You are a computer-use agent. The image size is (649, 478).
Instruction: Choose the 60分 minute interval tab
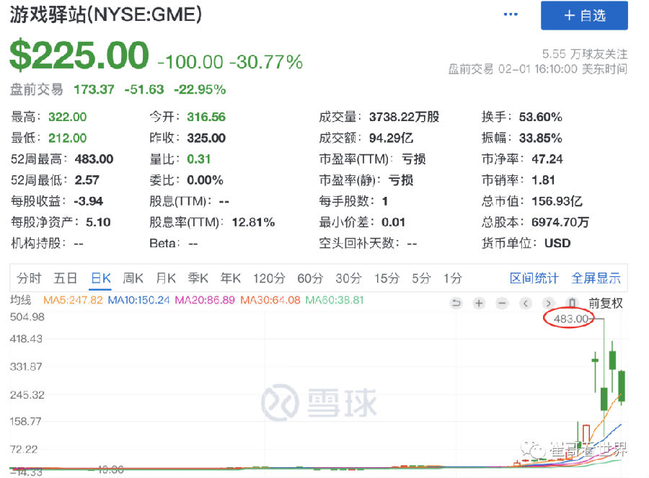(x=310, y=278)
